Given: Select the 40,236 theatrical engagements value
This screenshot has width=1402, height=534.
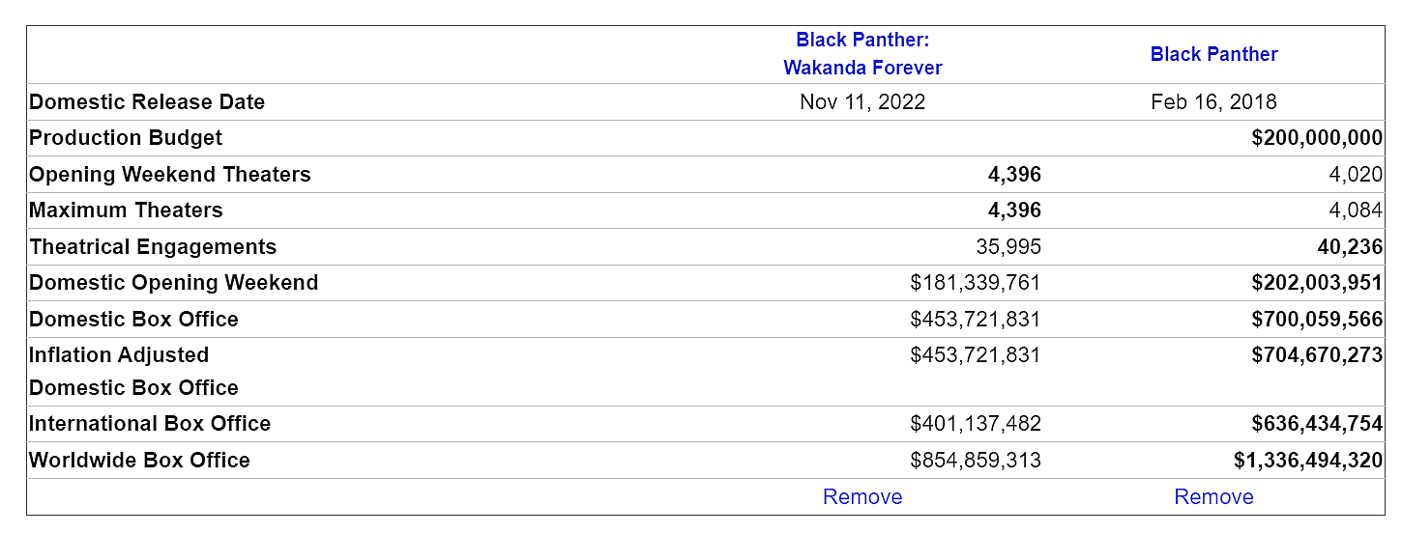Looking at the screenshot, I should click(1350, 247).
